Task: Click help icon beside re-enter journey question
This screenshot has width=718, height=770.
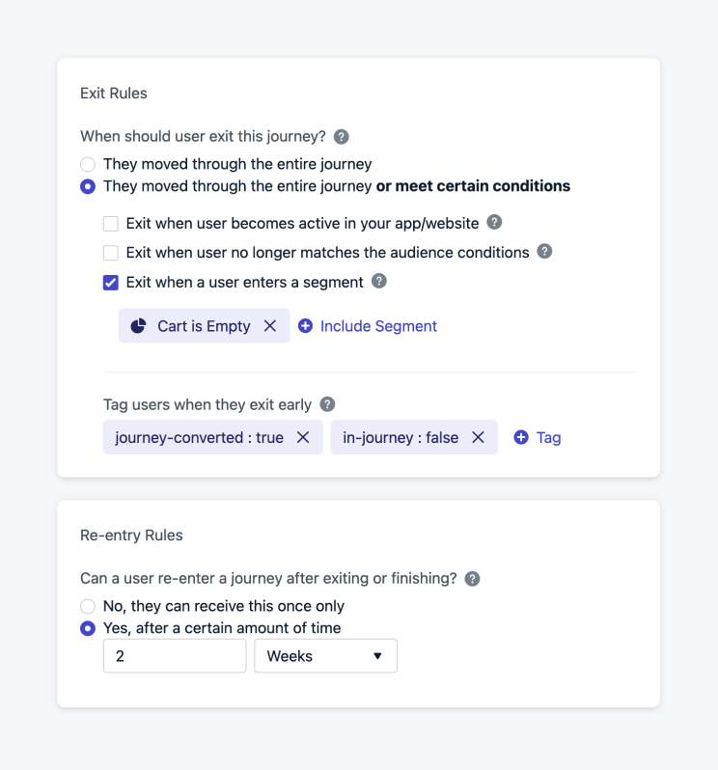Action: click(x=472, y=579)
